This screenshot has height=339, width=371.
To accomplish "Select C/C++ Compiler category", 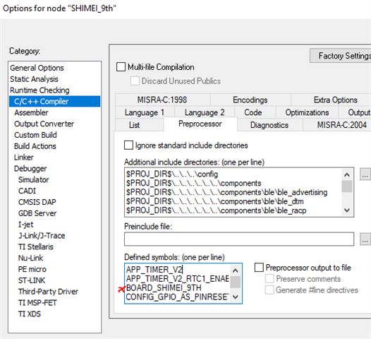I will pos(54,102).
